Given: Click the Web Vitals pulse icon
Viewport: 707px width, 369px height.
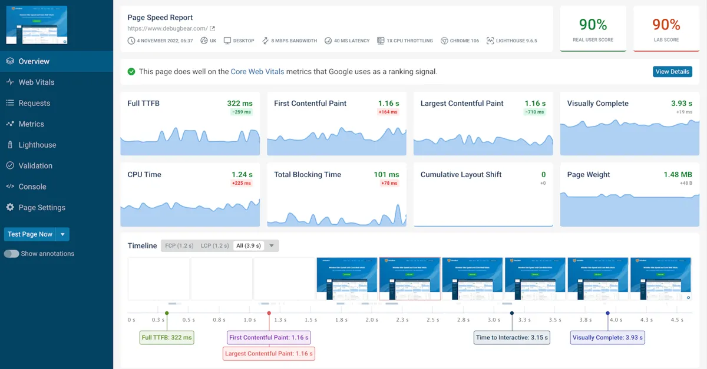Looking at the screenshot, I should pyautogui.click(x=10, y=82).
